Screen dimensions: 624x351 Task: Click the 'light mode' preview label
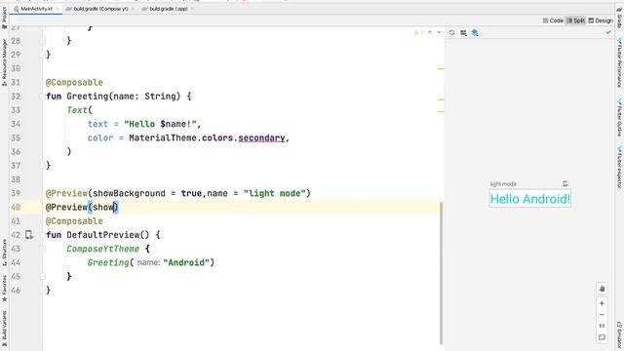click(503, 184)
